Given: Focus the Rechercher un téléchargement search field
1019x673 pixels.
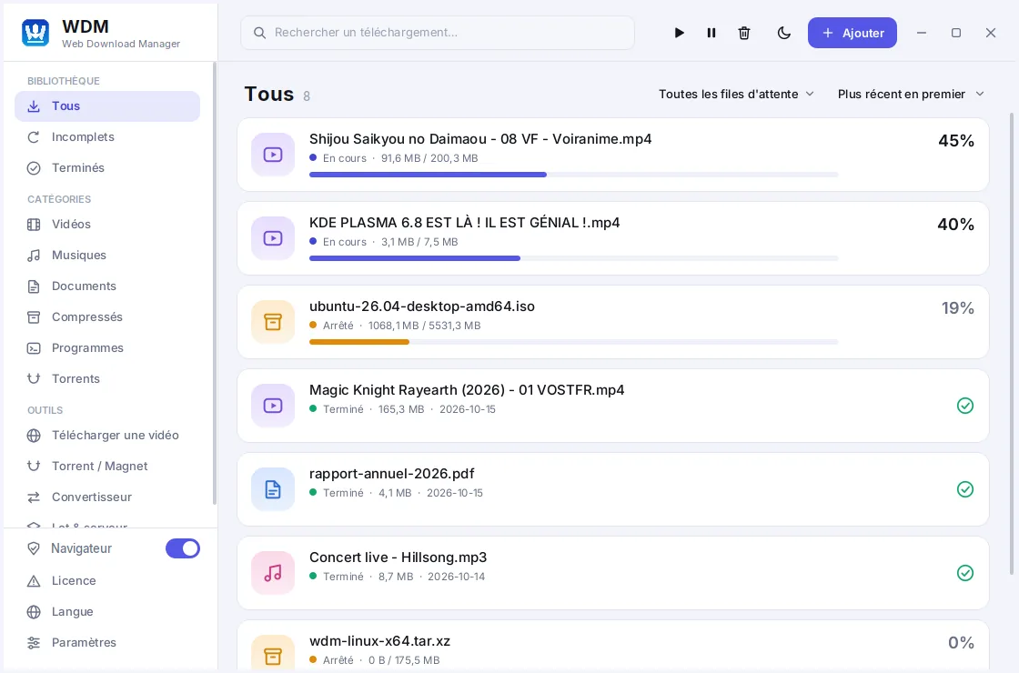Looking at the screenshot, I should (x=438, y=33).
